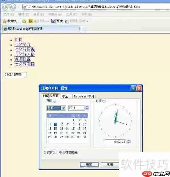Image resolution: width=170 pixels, height=177 pixels.
Task: Open the 七夕节习俗 link
Action: 24,55
